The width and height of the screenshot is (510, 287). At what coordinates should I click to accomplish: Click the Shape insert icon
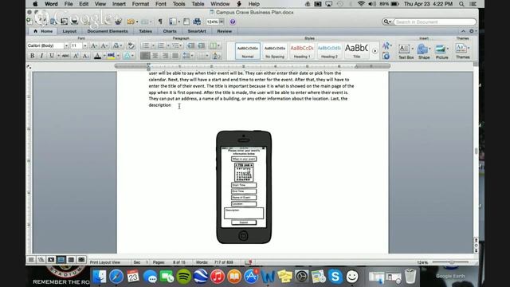pyautogui.click(x=422, y=49)
